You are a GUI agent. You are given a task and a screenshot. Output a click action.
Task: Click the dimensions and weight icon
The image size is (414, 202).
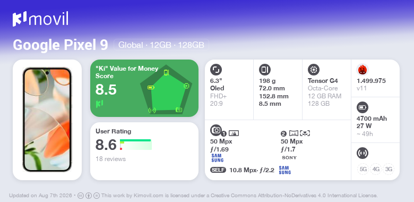[x=265, y=70]
